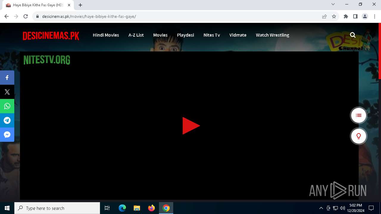Open the playlist floating button
Screen dimensions: 381x214
pos(358,115)
